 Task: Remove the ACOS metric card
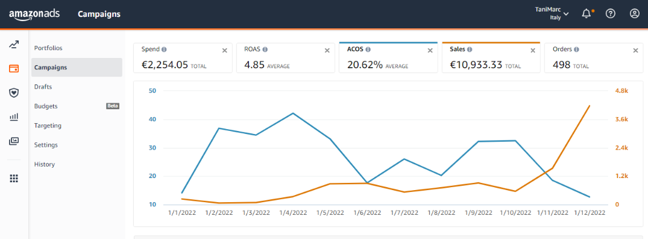click(x=430, y=51)
